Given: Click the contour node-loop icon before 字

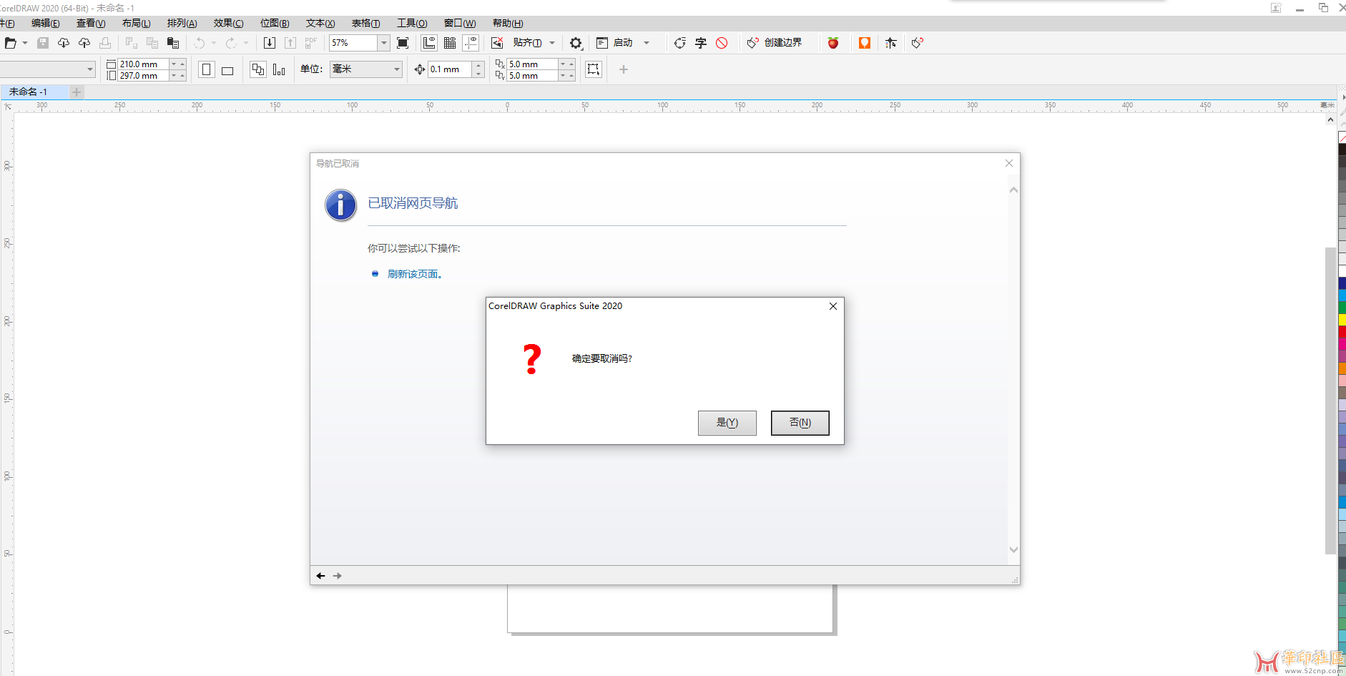Looking at the screenshot, I should tap(680, 43).
